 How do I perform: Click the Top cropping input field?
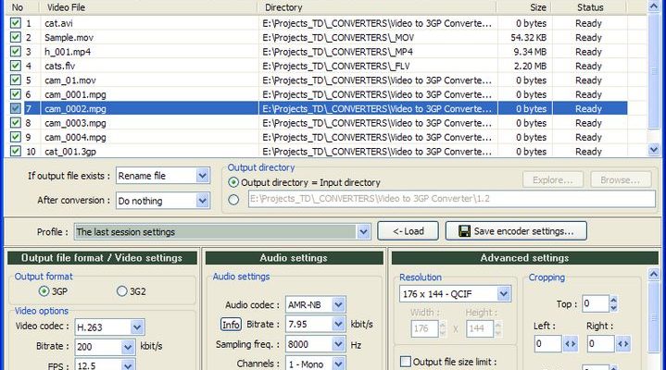(596, 303)
